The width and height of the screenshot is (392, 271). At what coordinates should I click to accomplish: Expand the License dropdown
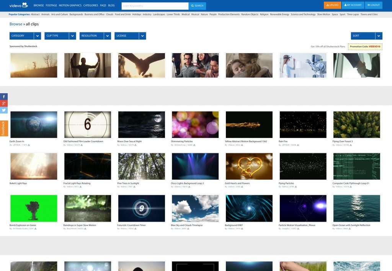point(130,36)
